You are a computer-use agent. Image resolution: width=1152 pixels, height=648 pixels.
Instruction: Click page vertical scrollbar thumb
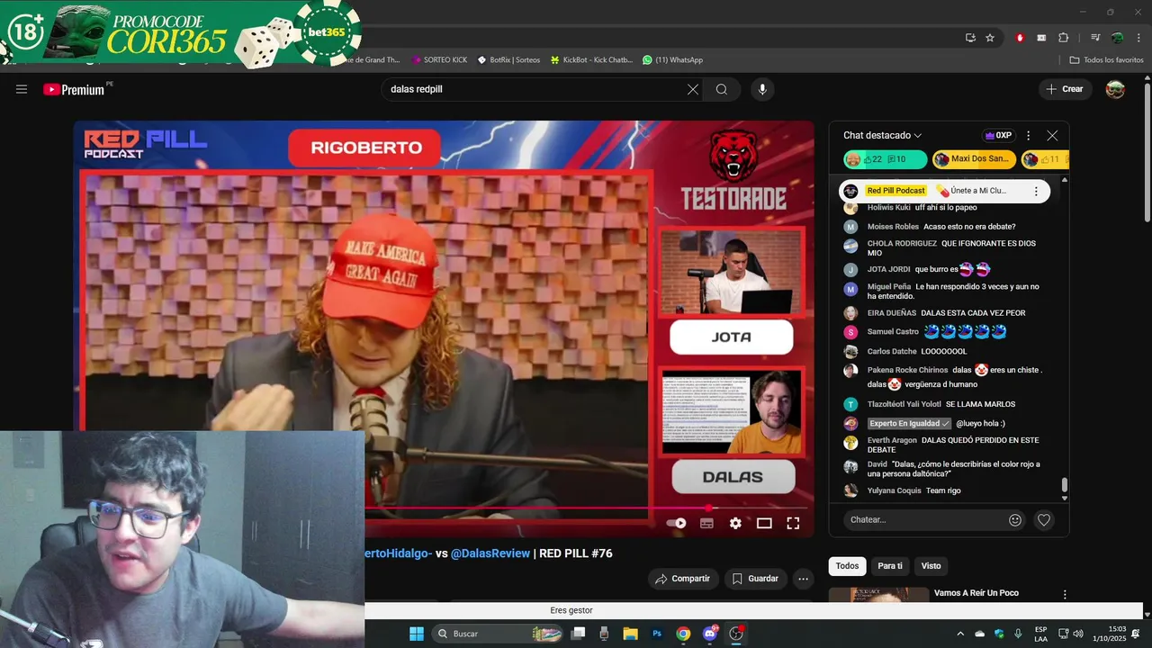click(1147, 153)
